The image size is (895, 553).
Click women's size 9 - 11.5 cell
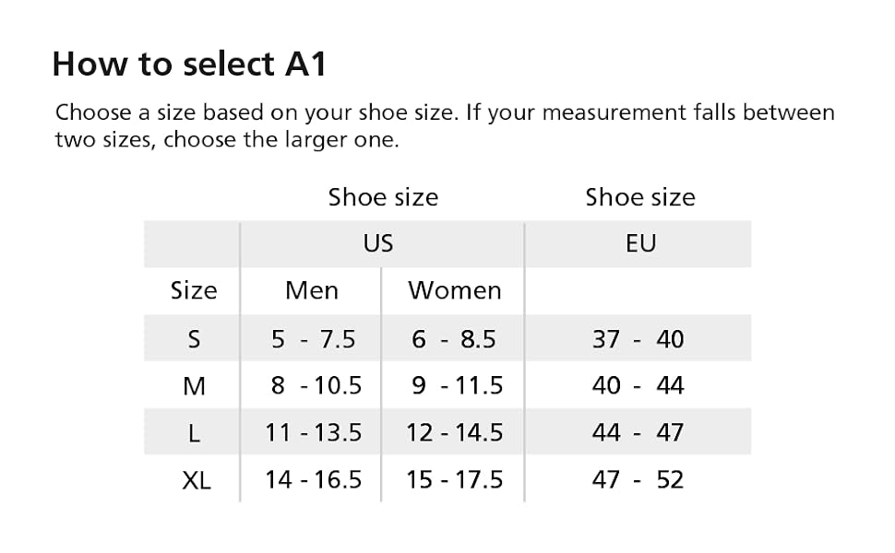457,386
